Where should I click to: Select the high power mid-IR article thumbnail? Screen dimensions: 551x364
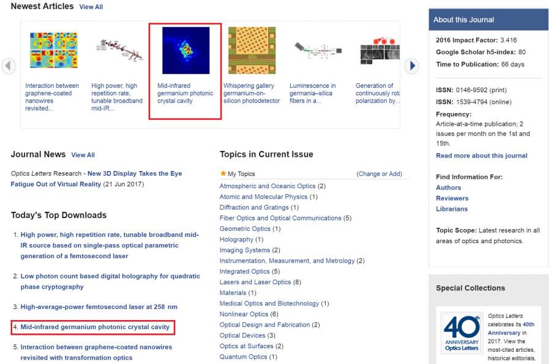point(119,51)
